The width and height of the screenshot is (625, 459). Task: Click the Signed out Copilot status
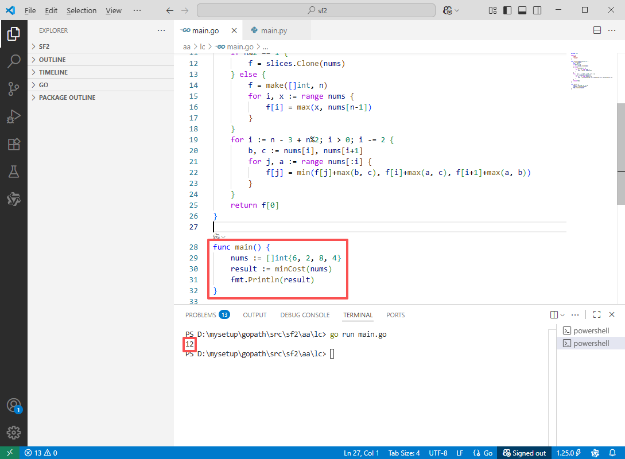pyautogui.click(x=524, y=453)
